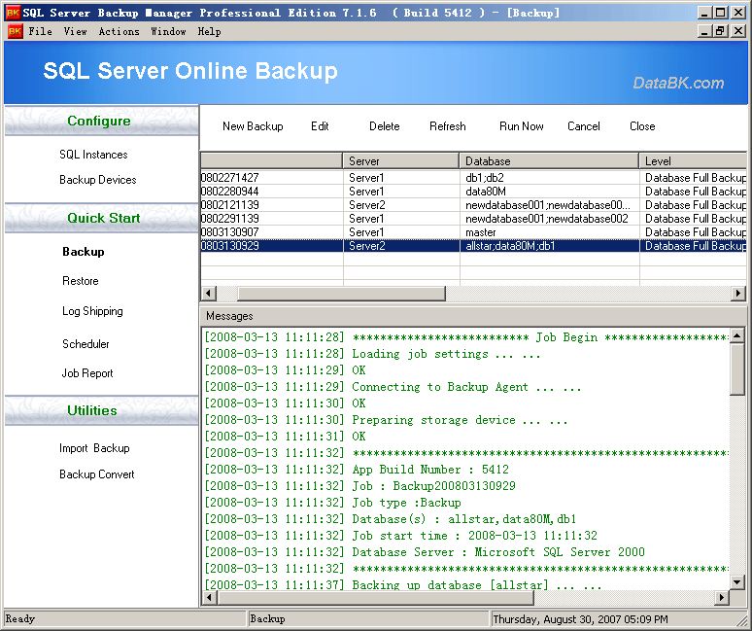Image resolution: width=752 pixels, height=631 pixels.
Task: Open Backup Devices settings
Action: pos(97,180)
